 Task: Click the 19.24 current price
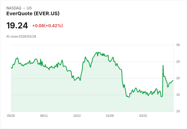point(17,25)
